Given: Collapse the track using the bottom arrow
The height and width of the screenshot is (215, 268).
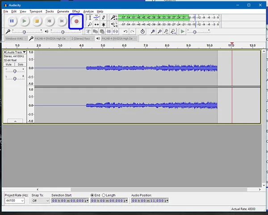Looking at the screenshot, I should tap(15, 121).
